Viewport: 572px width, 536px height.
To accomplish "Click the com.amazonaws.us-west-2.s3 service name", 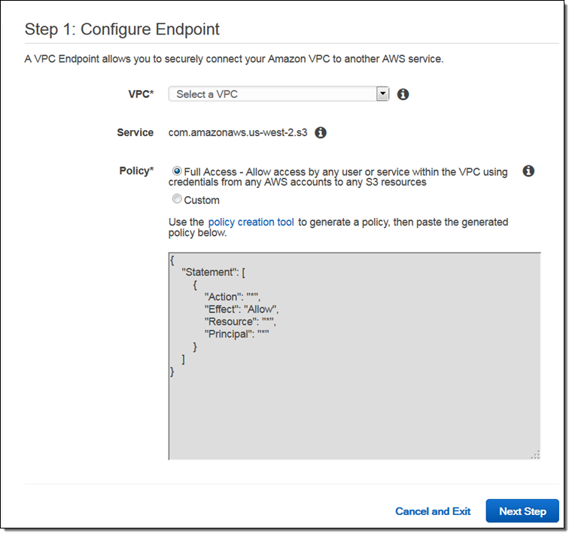I will (x=239, y=132).
